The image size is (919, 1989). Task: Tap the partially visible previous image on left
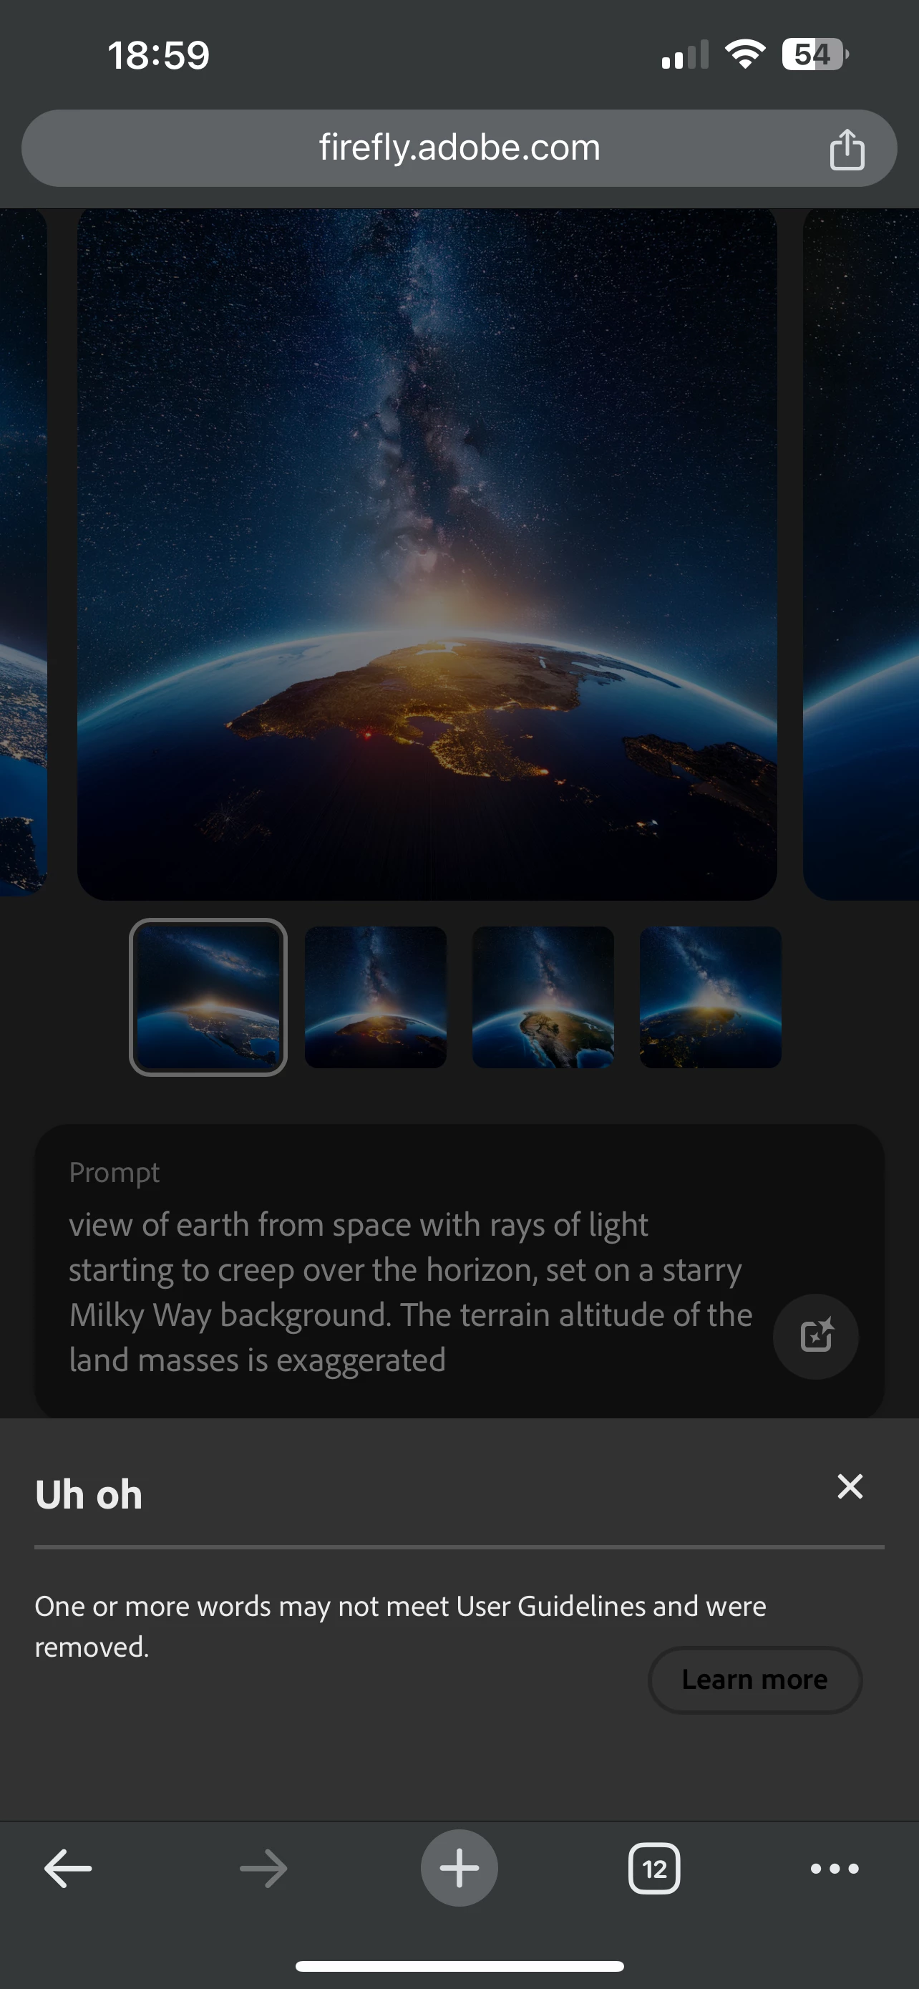coord(23,553)
